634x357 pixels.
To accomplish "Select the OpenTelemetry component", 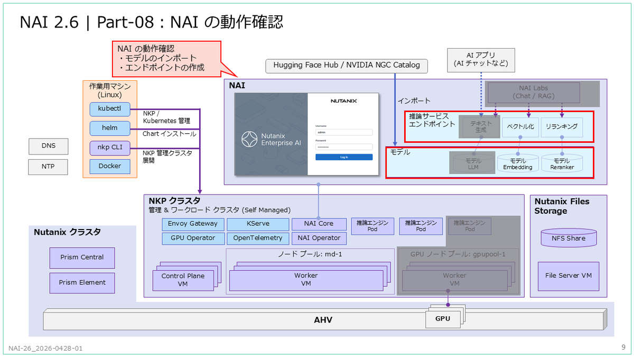I will tap(258, 238).
